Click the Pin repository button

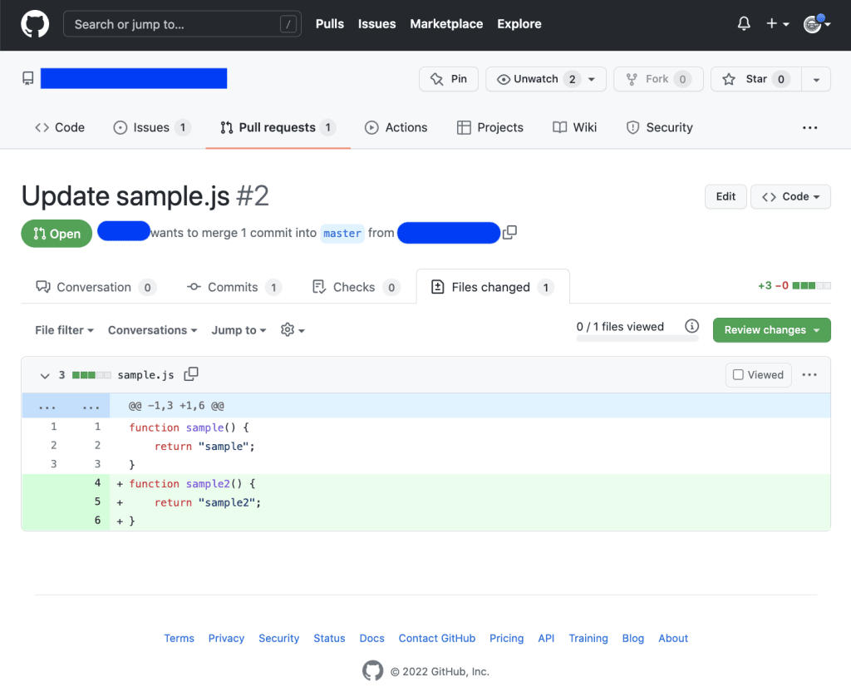(x=448, y=79)
